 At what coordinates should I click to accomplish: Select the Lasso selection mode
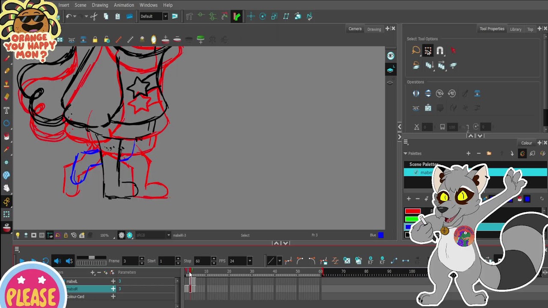click(x=416, y=50)
